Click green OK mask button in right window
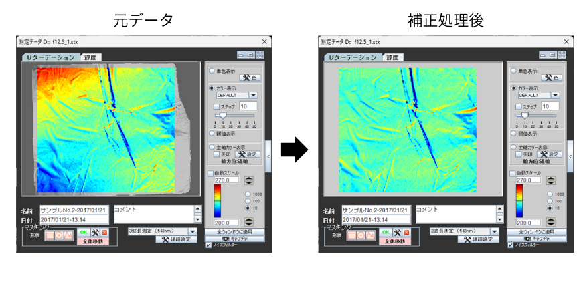 pyautogui.click(x=386, y=232)
